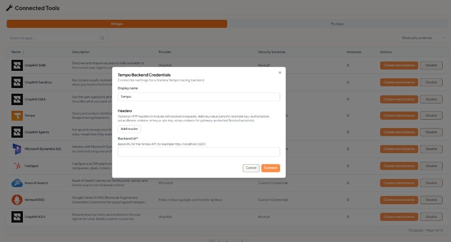451x242 pixels.
Task: Click the Microsoft Dynamics 365 name text
Action: click(x=43, y=149)
